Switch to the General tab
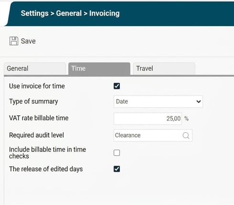The width and height of the screenshot is (234, 205). point(35,69)
